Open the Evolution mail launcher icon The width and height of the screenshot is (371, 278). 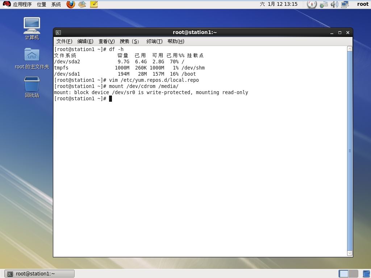click(x=82, y=4)
